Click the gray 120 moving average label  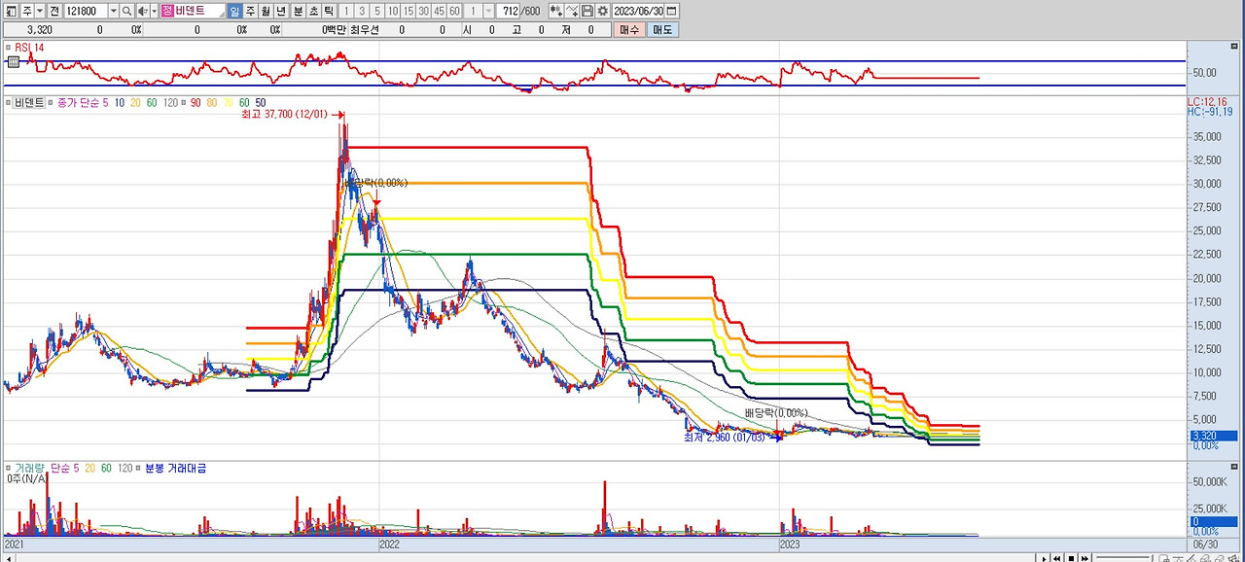click(170, 102)
